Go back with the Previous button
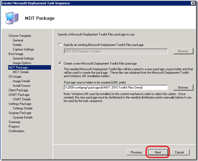This screenshot has width=198, height=161. click(x=136, y=152)
